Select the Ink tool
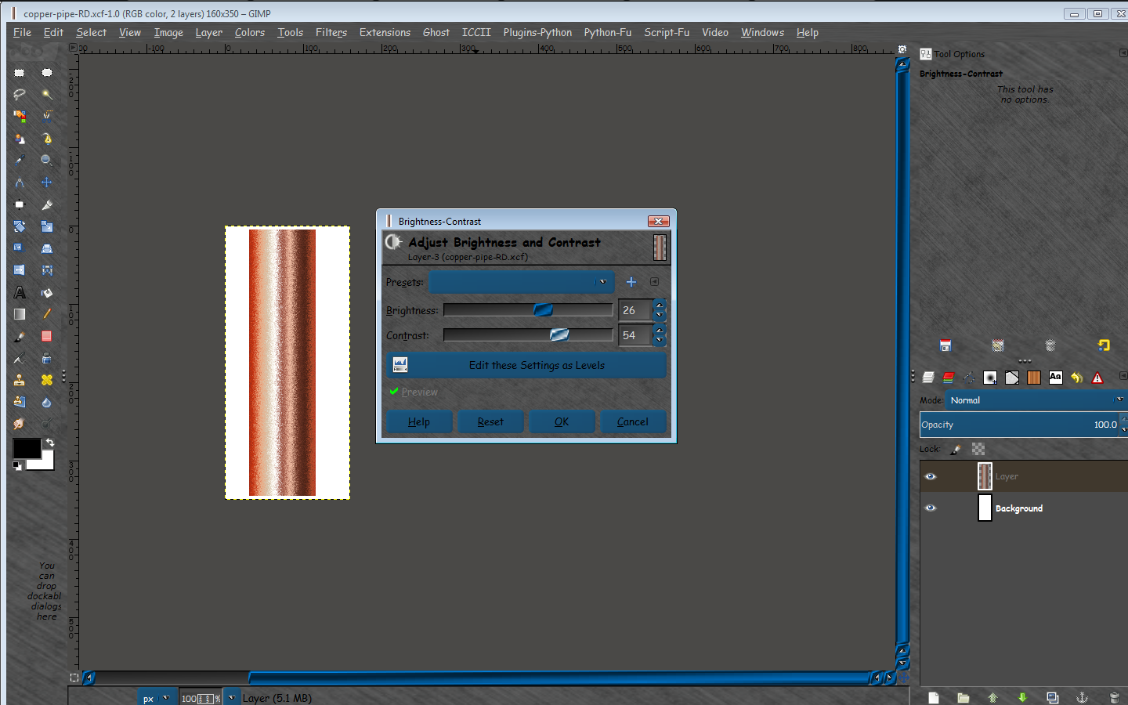The image size is (1128, 705). point(47,358)
